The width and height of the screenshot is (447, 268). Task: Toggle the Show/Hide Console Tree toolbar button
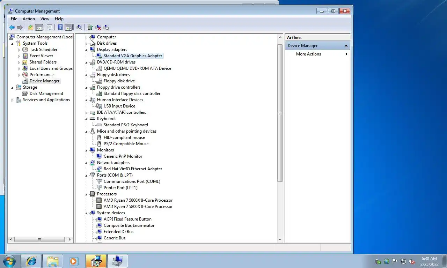pyautogui.click(x=39, y=27)
